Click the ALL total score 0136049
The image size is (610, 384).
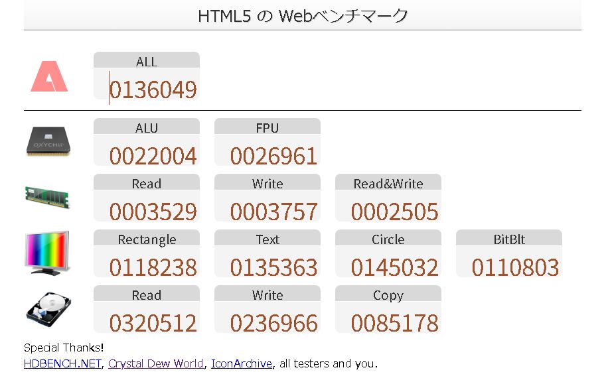click(x=153, y=90)
